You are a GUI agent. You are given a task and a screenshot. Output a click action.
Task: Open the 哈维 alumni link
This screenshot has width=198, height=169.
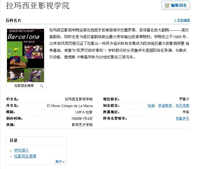pyautogui.click(x=151, y=106)
